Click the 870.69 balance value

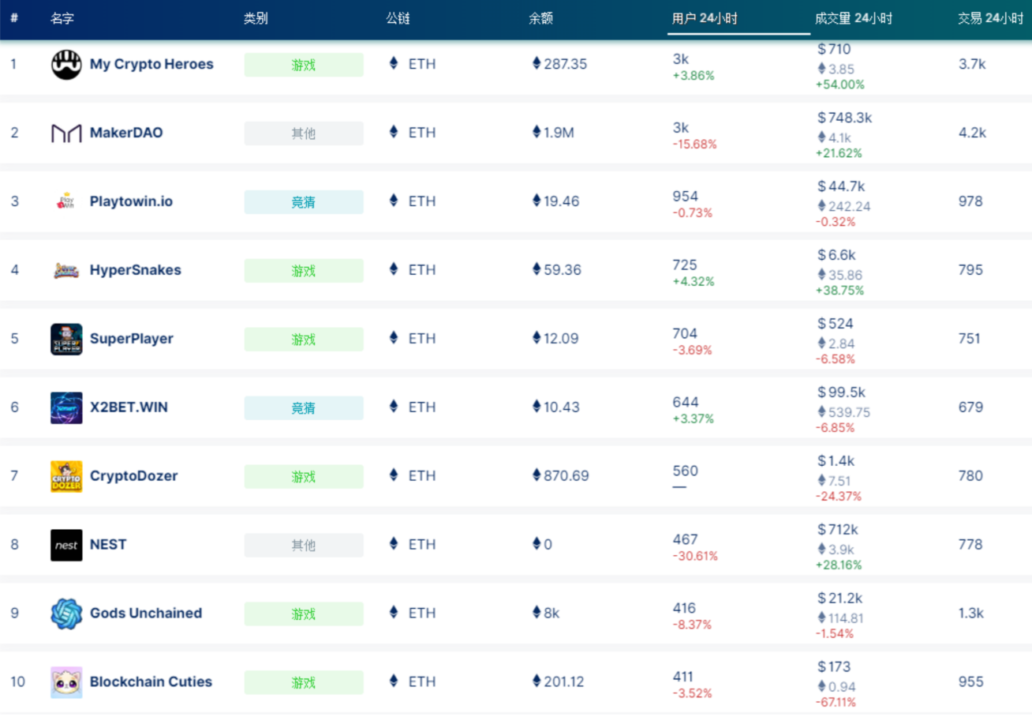[x=566, y=476]
